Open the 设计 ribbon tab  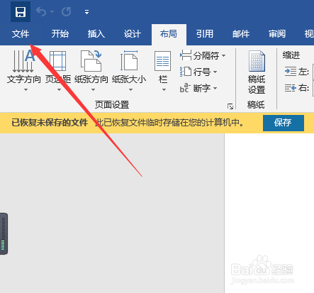click(133, 34)
